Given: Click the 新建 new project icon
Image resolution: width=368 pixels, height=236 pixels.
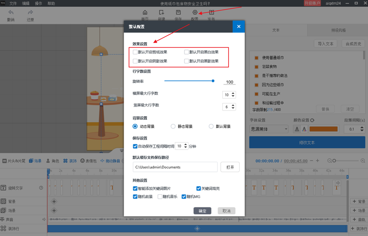Looking at the screenshot, I should 161,13.
